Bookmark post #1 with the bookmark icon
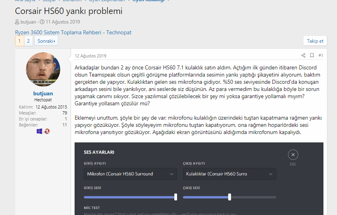The width and height of the screenshot is (337, 215). [x=312, y=55]
